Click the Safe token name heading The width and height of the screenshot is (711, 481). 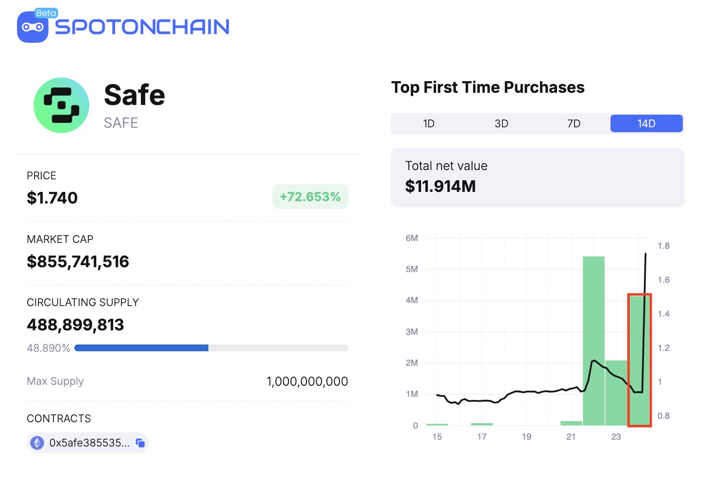coord(135,95)
